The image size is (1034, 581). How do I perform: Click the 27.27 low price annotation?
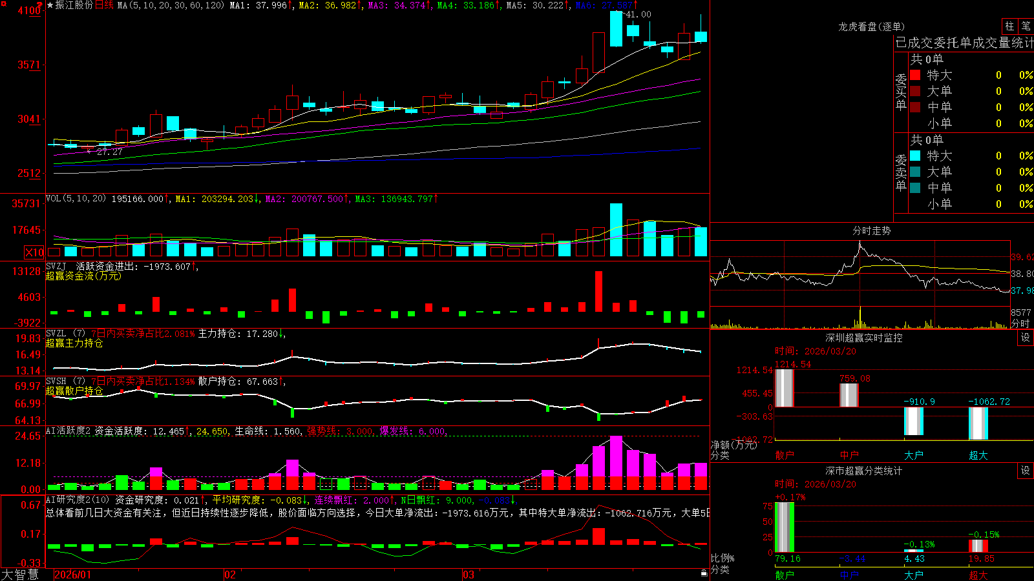tap(109, 152)
